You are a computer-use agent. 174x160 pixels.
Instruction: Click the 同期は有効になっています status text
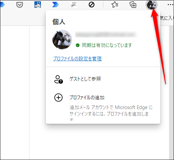pyautogui.click(x=107, y=45)
